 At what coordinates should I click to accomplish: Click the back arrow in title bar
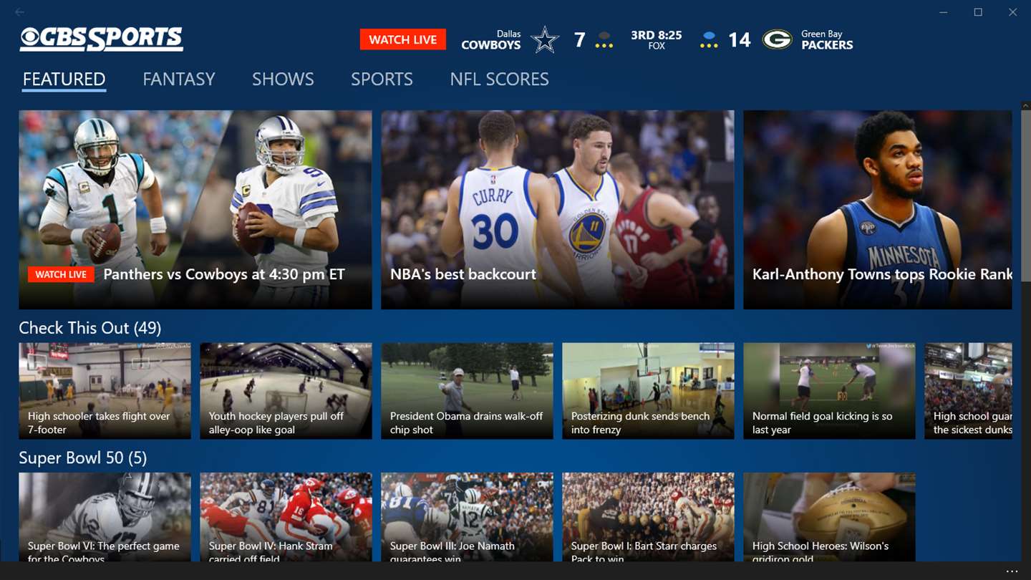[x=19, y=12]
